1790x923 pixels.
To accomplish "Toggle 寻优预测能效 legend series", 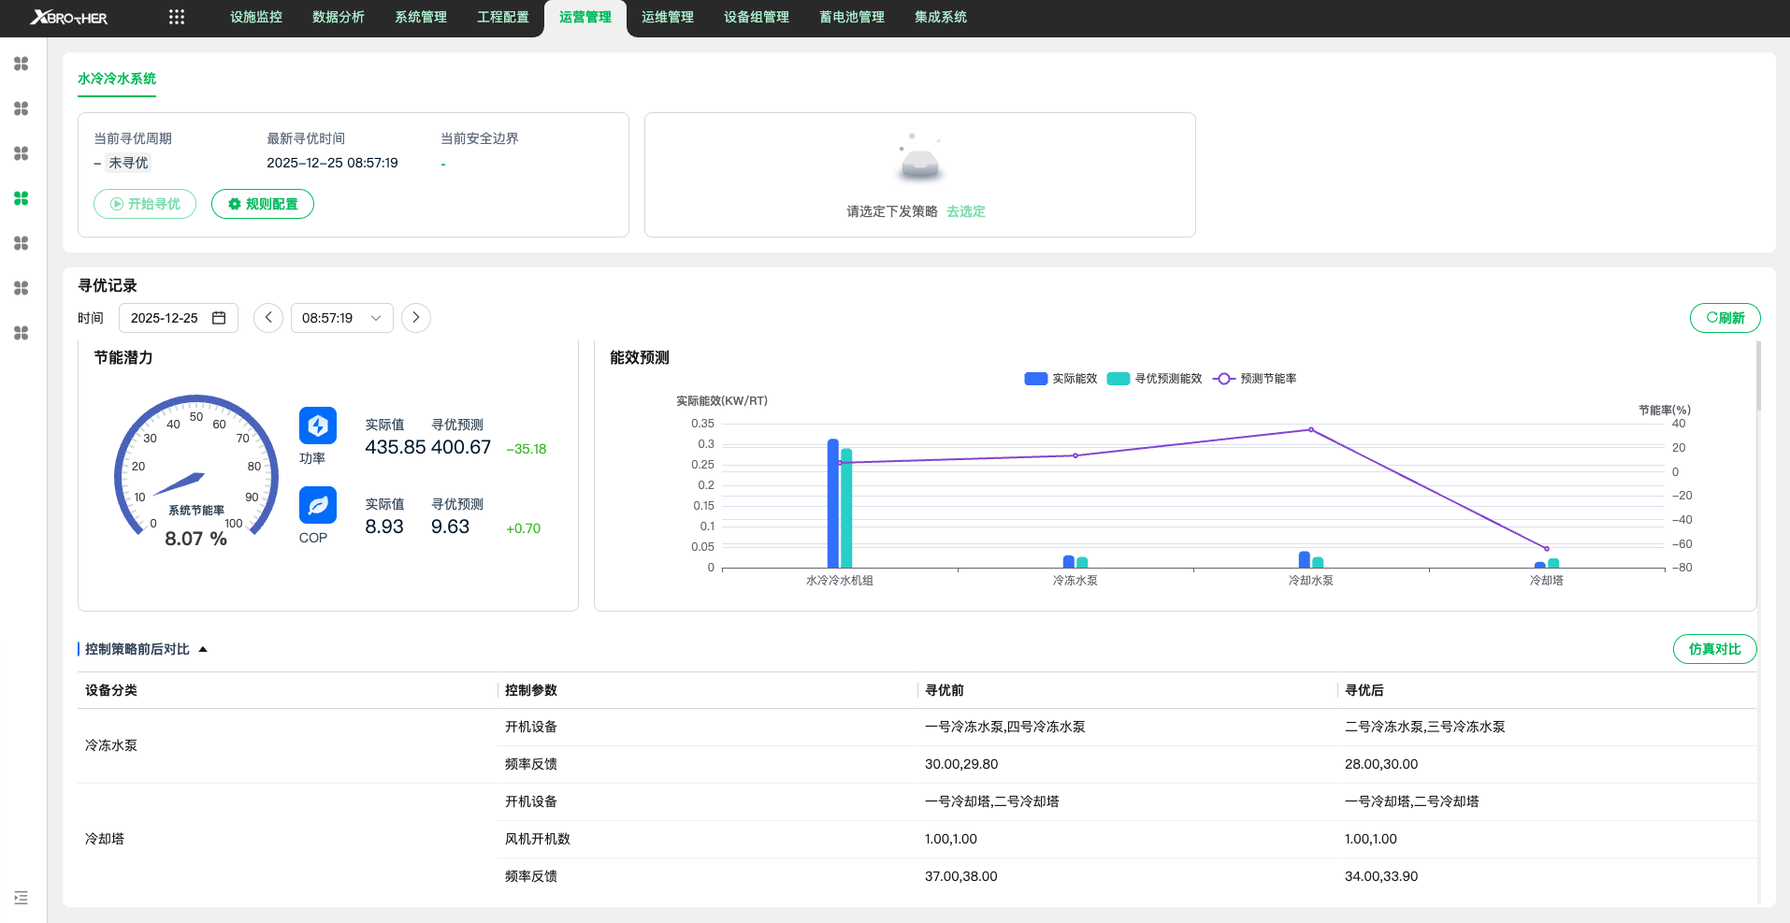I will pos(1154,379).
